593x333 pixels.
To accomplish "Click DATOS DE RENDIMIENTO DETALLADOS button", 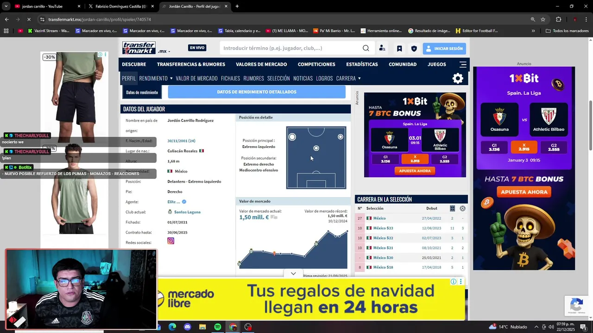I will (257, 92).
